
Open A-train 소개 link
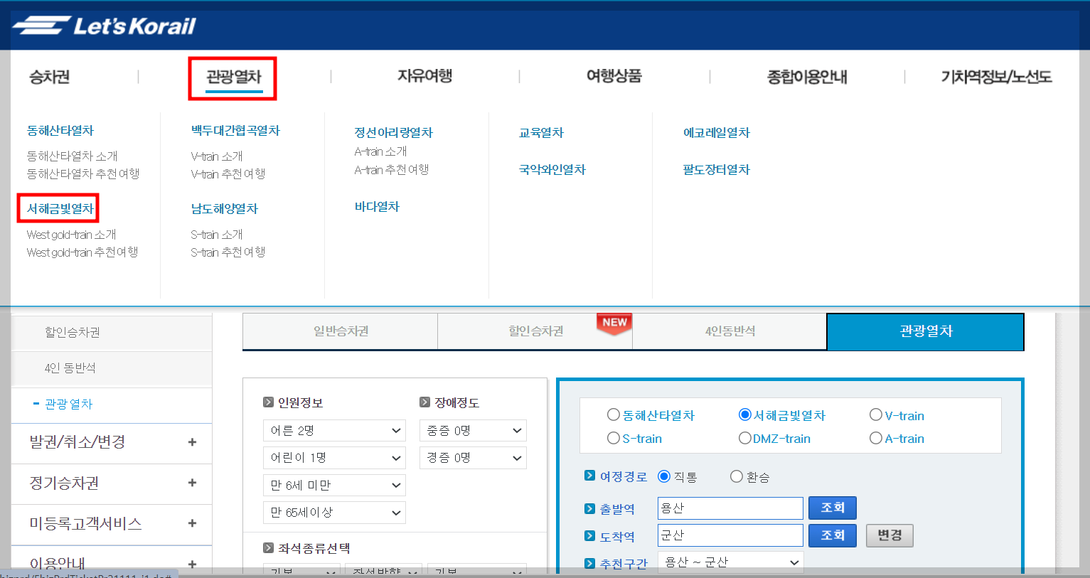[380, 151]
